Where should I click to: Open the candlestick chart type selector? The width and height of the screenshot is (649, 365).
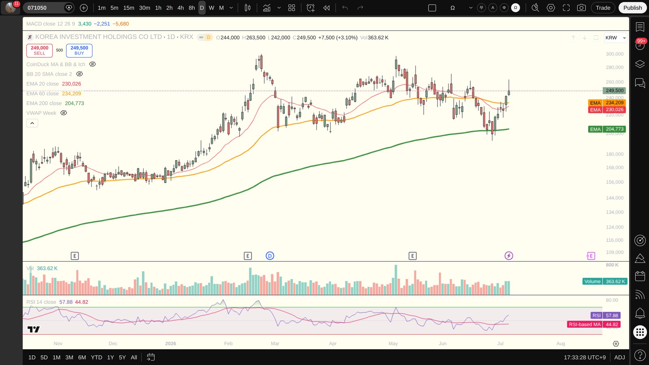(x=247, y=8)
